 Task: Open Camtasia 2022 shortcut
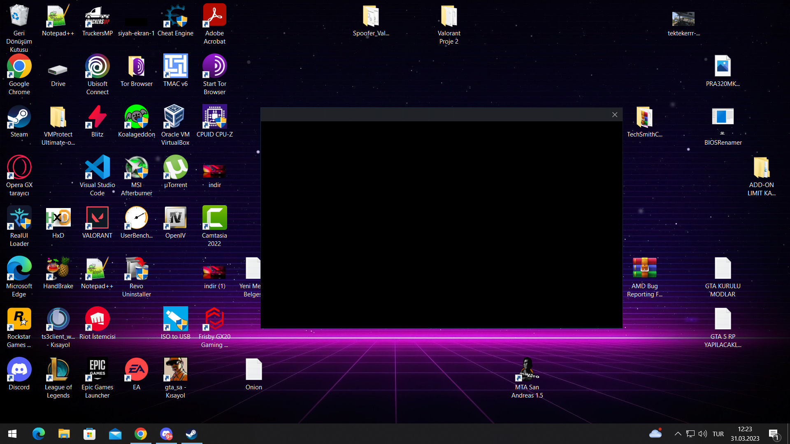(214, 226)
